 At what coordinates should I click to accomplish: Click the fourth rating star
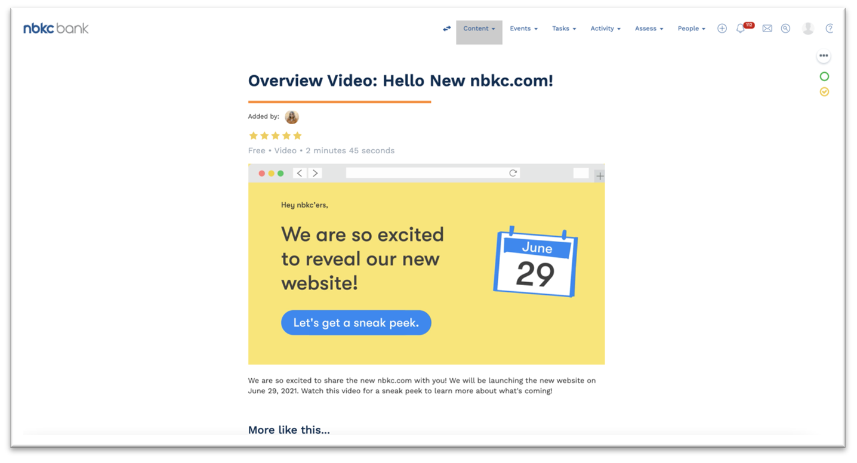286,135
